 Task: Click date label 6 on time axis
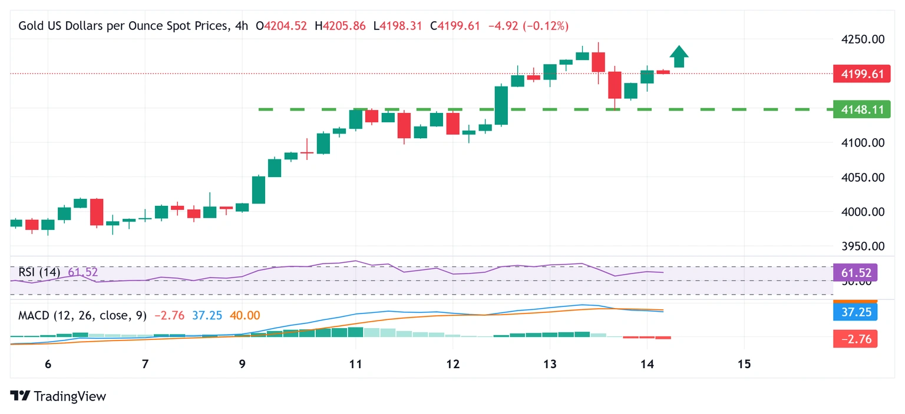click(48, 364)
